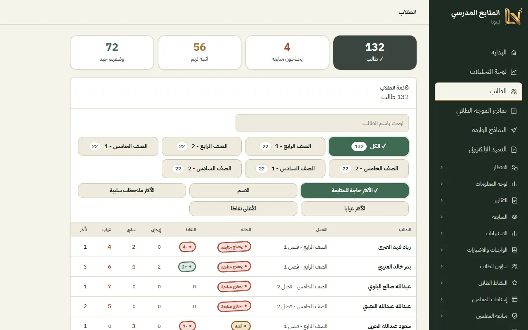The width and height of the screenshot is (528, 330).
Task: Select the الكل class filter chip
Action: point(369,146)
